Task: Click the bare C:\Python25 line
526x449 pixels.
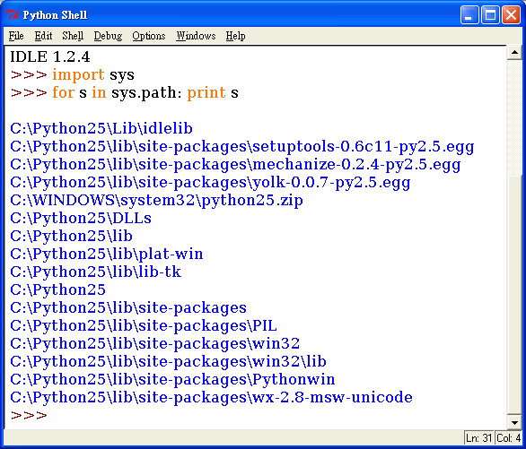Action: coord(58,290)
